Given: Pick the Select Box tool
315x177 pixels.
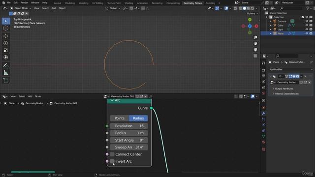Looking at the screenshot, I should coord(5,21).
